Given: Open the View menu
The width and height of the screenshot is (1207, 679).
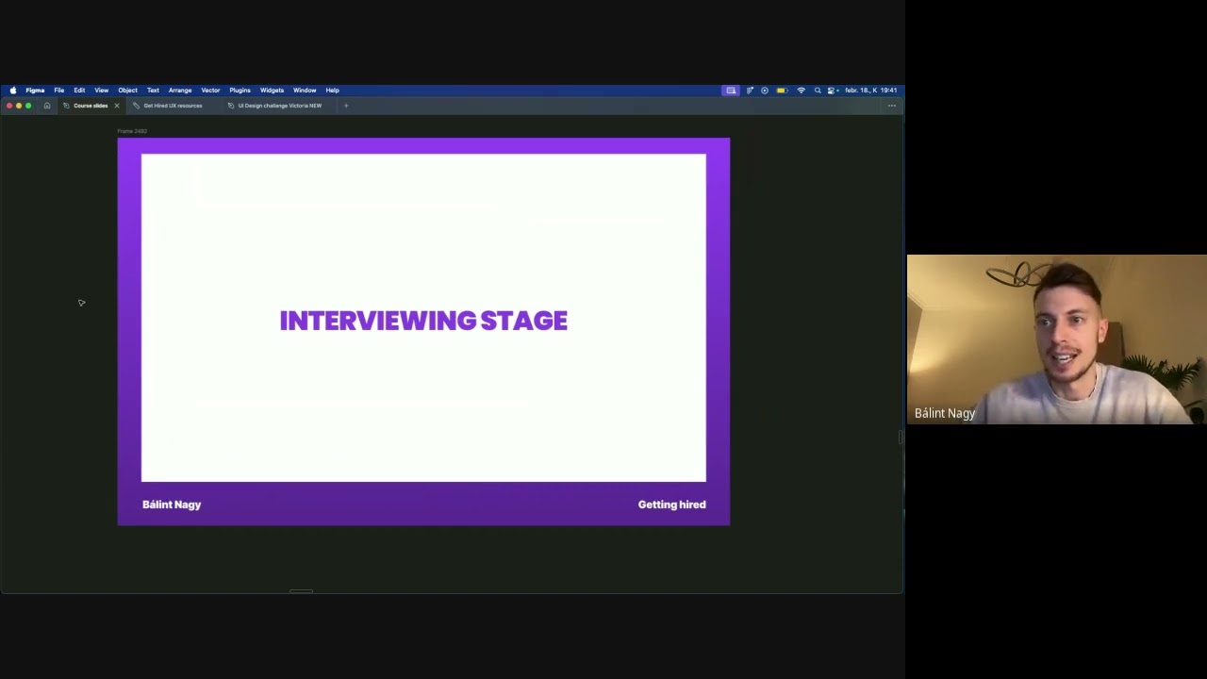Looking at the screenshot, I should (101, 91).
